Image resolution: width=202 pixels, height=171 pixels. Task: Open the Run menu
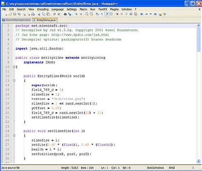[92, 9]
